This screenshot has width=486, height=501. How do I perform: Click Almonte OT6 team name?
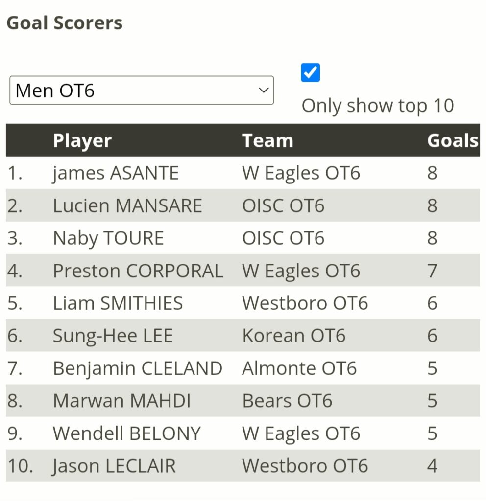click(299, 368)
